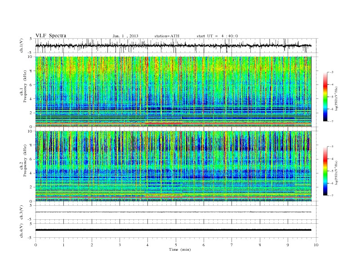The width and height of the screenshot is (356, 275).
Task: Click time axis tick label "4"
Action: [148, 245]
